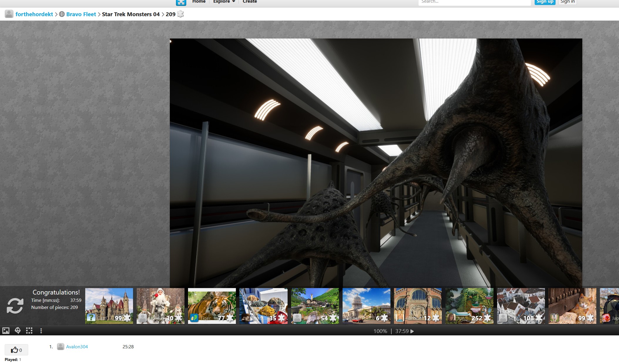Open the Home menu item
Image resolution: width=619 pixels, height=363 pixels.
tap(199, 2)
